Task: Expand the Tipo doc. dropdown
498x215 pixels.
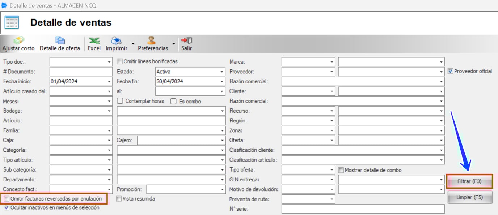Action: point(109,62)
